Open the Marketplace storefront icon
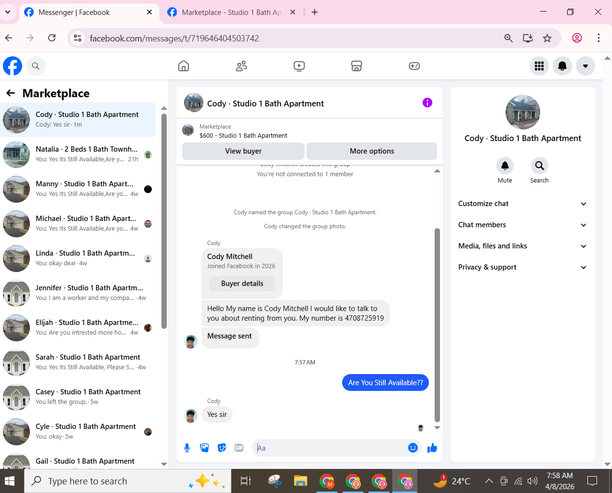Screen dimensions: 612x493 tap(357, 66)
